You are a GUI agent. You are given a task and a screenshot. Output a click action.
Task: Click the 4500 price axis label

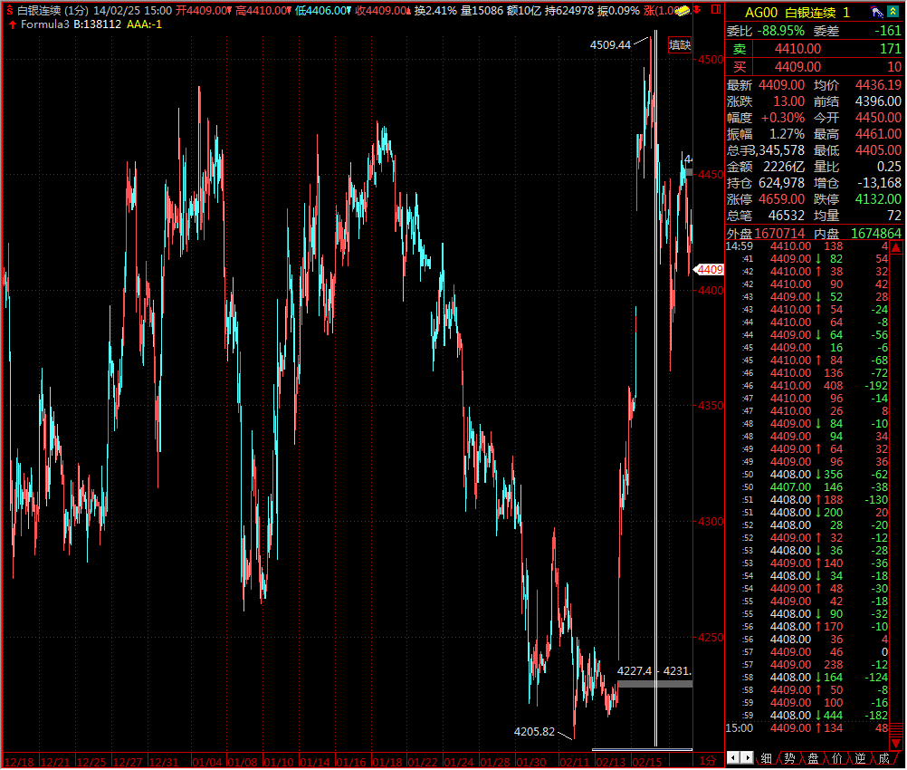click(x=711, y=59)
